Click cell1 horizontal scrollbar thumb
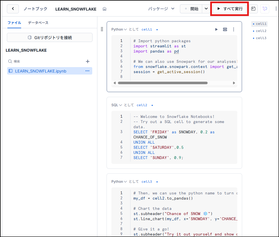279x237 pixels. pos(163,83)
